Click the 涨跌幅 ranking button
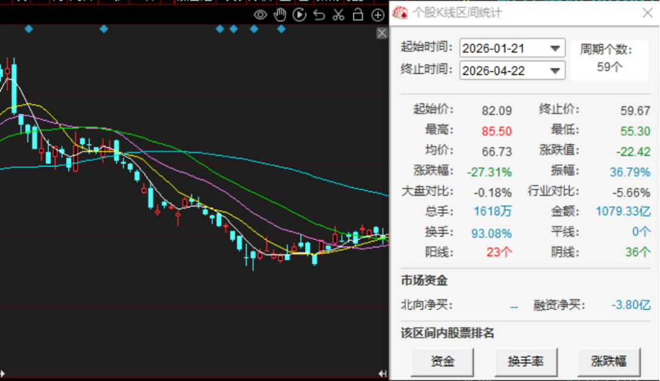The image size is (660, 381). (x=609, y=361)
